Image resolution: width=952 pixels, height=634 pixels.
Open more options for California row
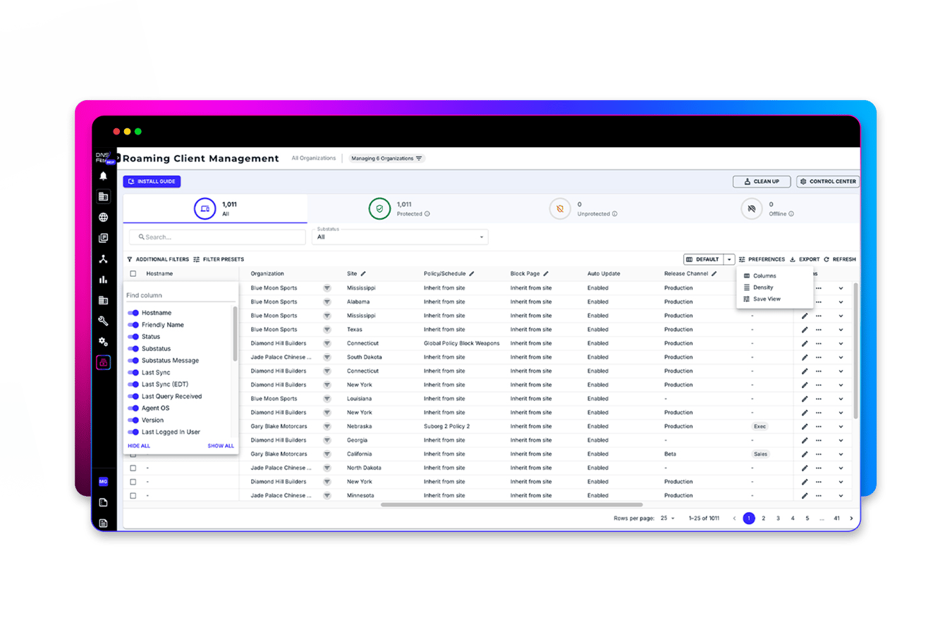point(819,454)
